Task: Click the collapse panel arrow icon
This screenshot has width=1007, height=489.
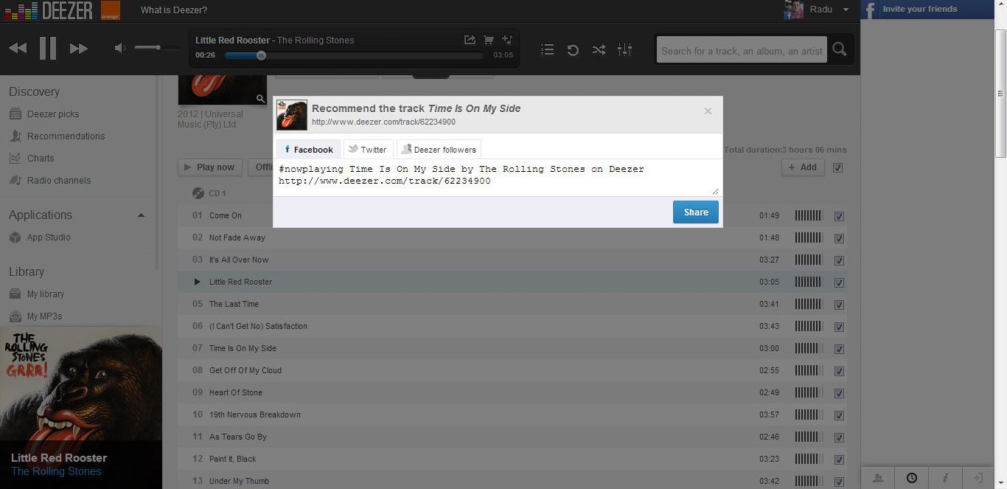Action: click(x=978, y=478)
